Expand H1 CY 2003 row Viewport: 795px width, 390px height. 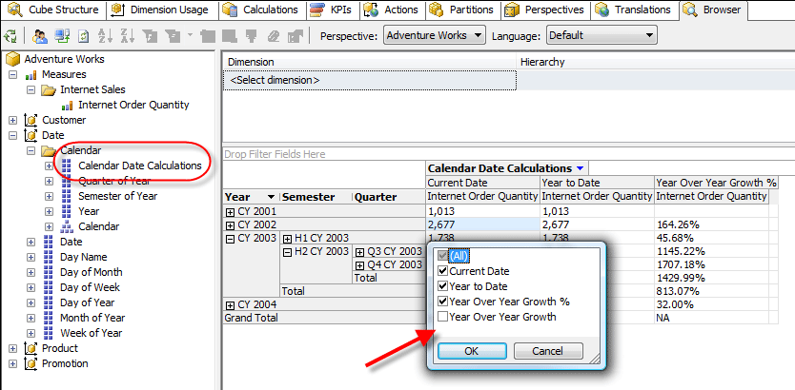(x=288, y=238)
